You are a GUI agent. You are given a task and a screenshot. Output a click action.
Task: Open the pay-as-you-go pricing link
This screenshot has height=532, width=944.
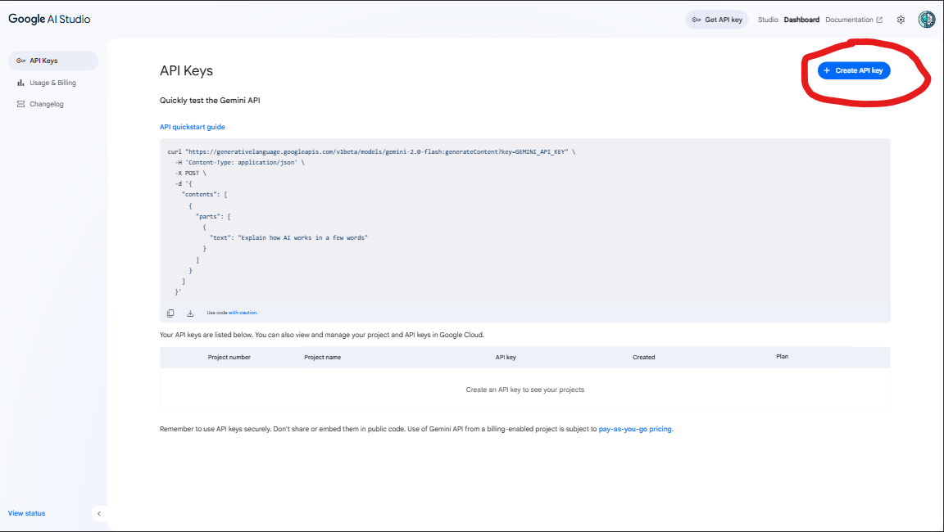point(634,429)
